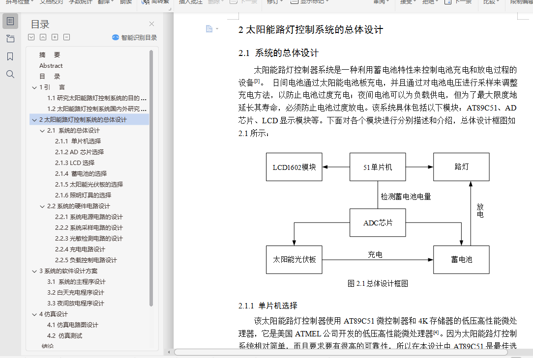The width and height of the screenshot is (533, 358).
Task: Navigate to '1 引言' in the outline
Action: 52,87
